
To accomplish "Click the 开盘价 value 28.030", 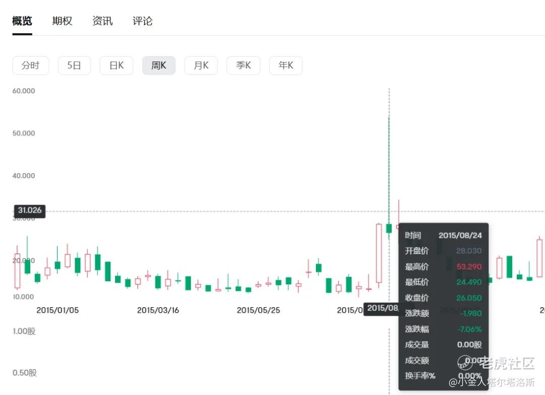I will pos(469,251).
